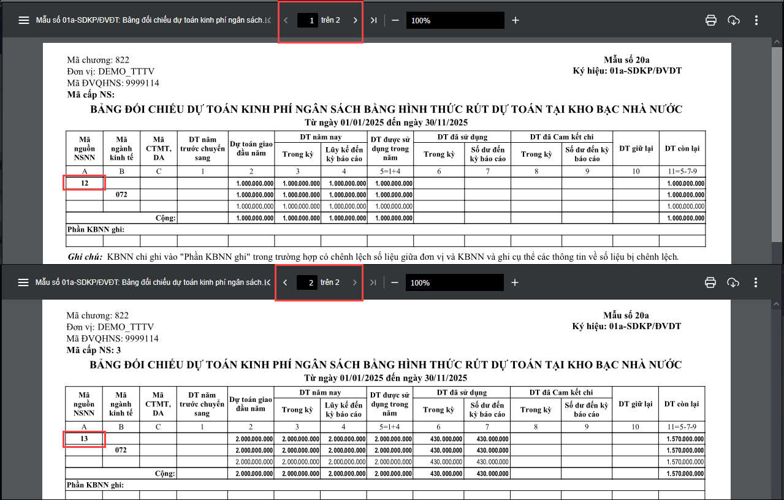Jump to last page in page 1 viewer
Screen dimensions: 784x500
click(373, 20)
